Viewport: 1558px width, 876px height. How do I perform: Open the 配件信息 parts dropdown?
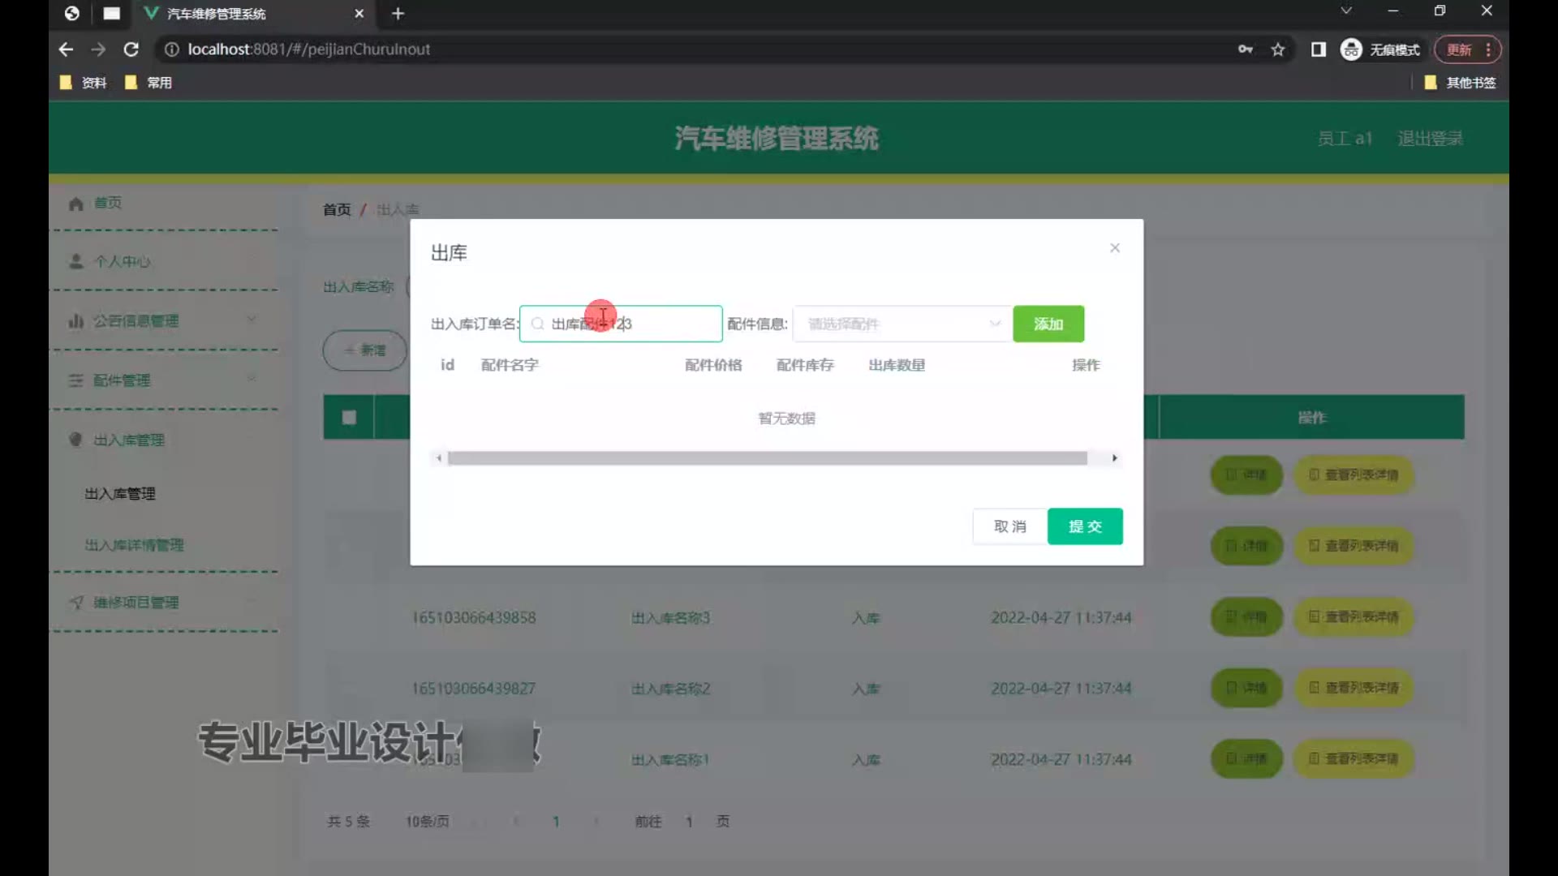pyautogui.click(x=902, y=324)
